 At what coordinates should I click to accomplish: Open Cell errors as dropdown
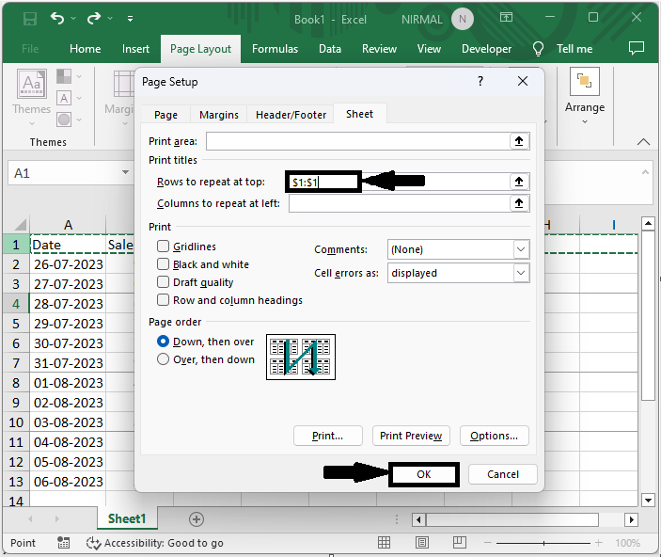click(x=521, y=273)
